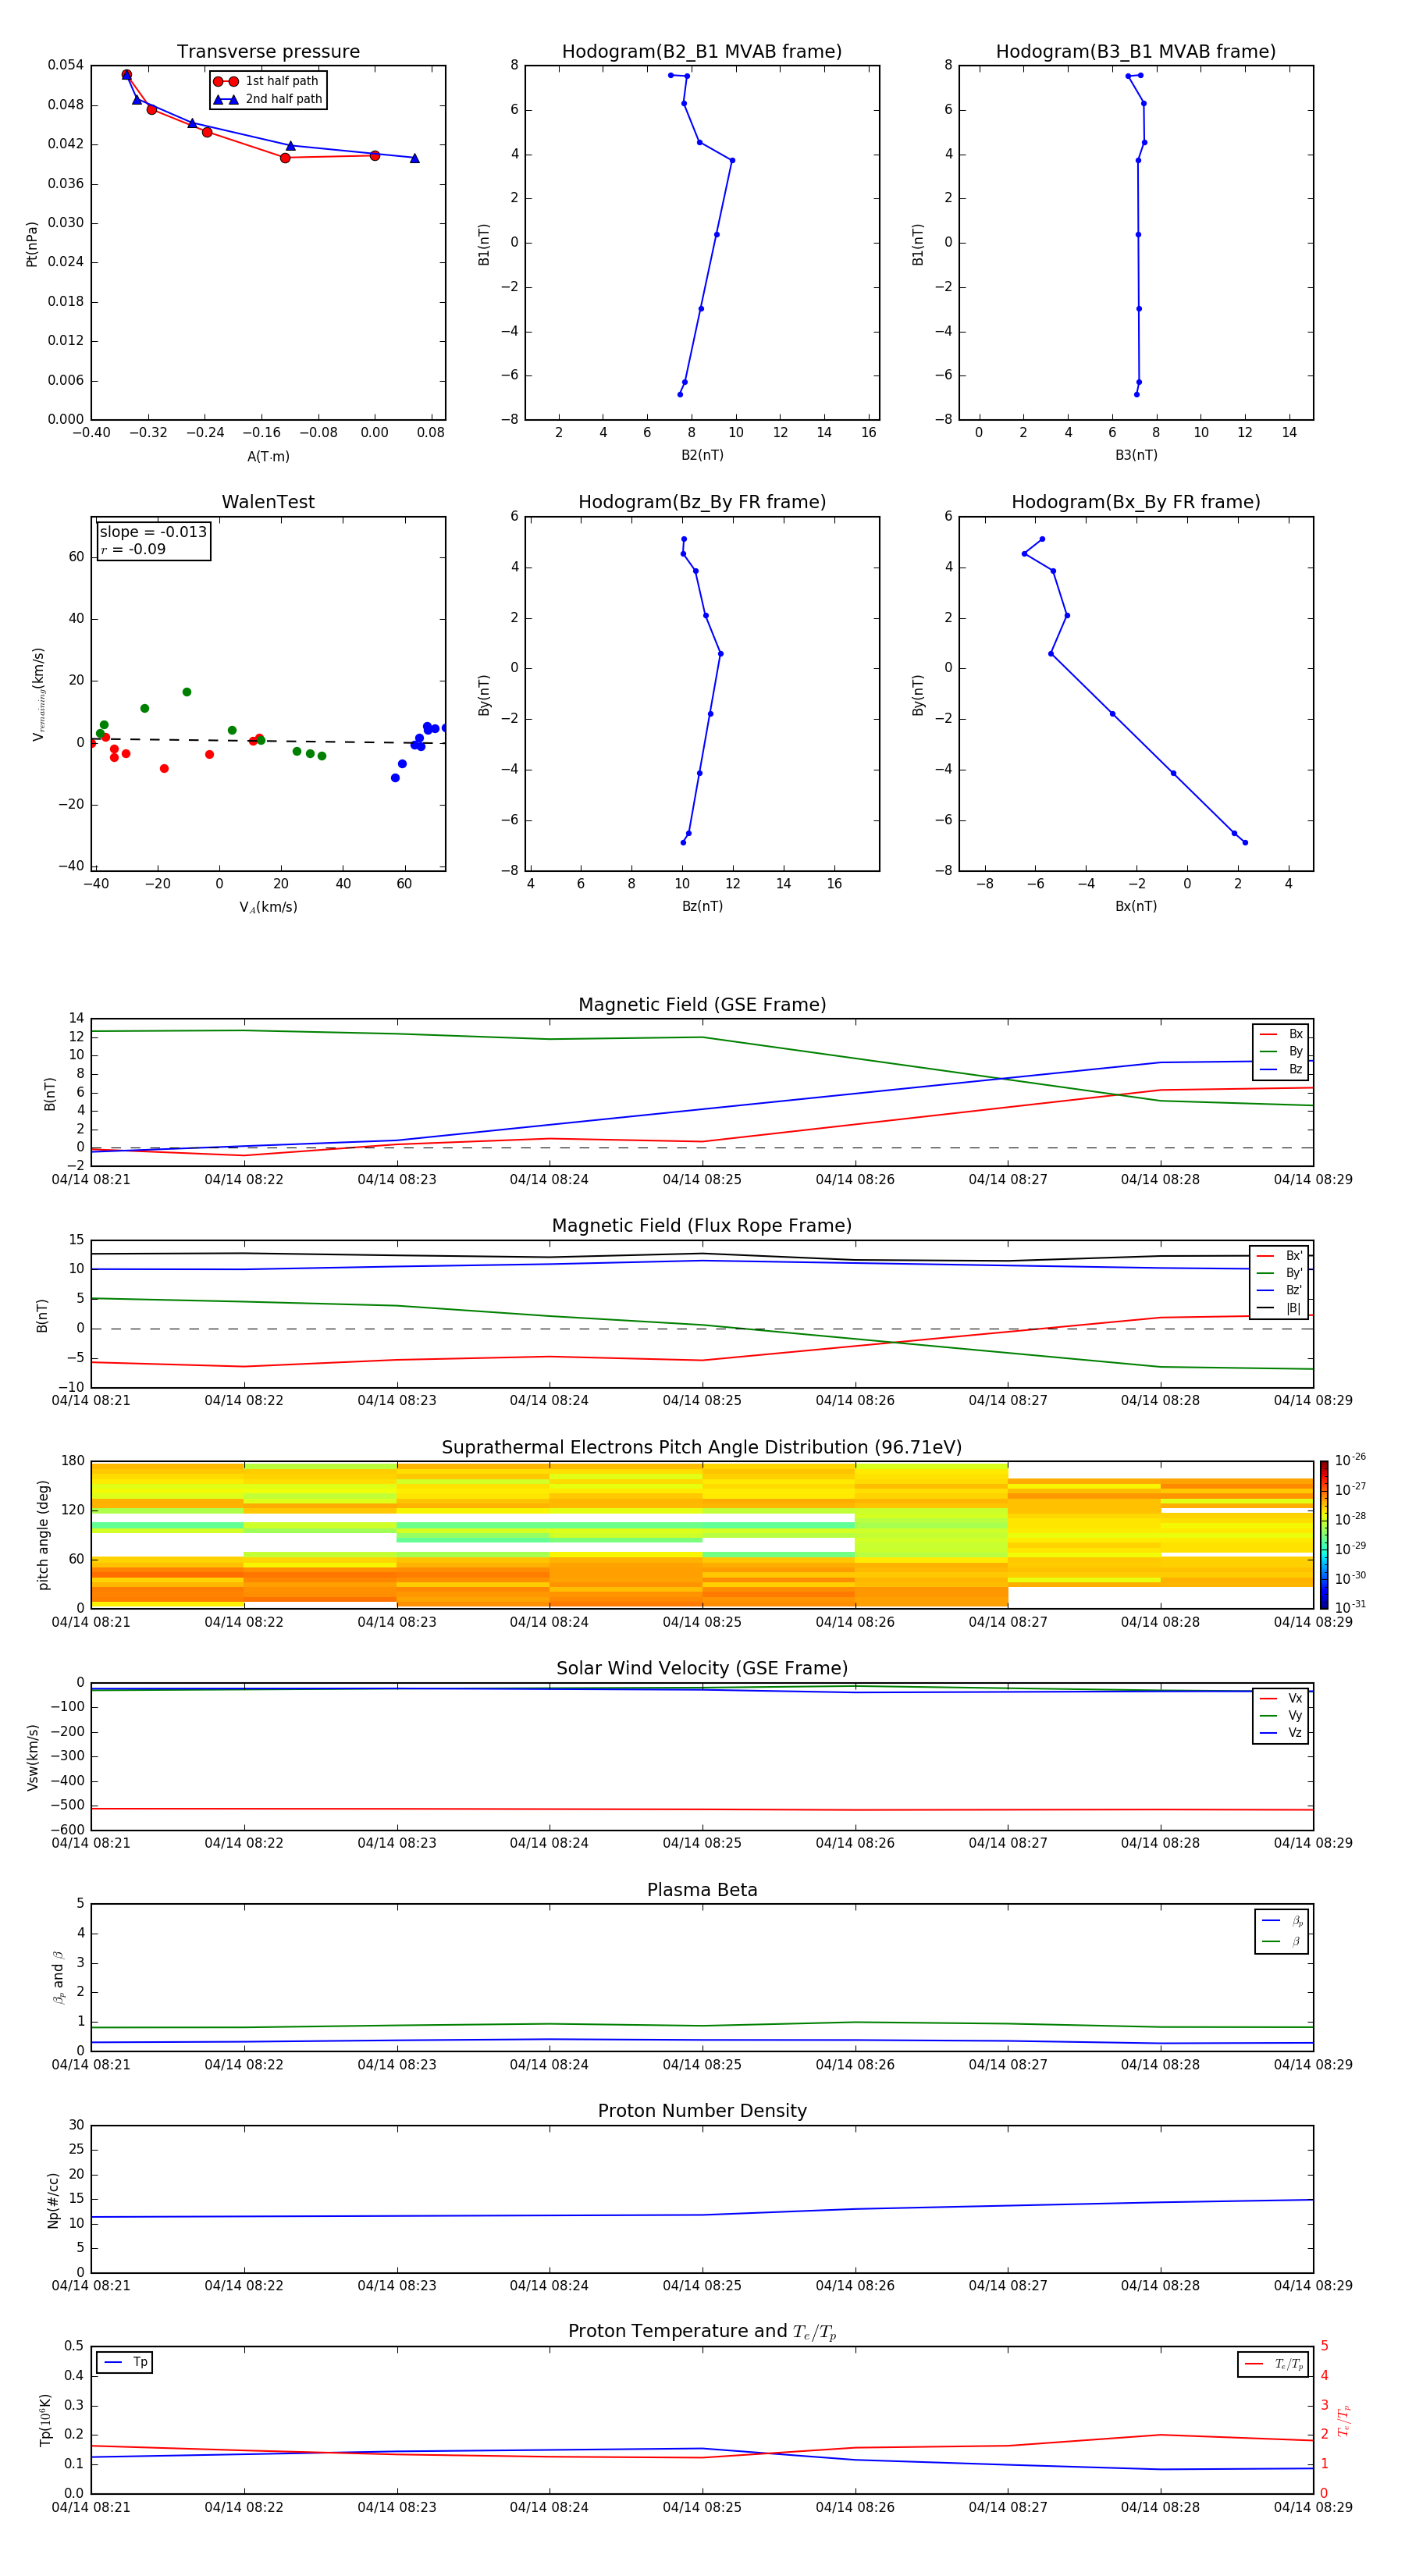This screenshot has width=1405, height=2576.
Task: Click 'Hodogram(Bx_By FR frame)' title
Action: [x=1136, y=502]
